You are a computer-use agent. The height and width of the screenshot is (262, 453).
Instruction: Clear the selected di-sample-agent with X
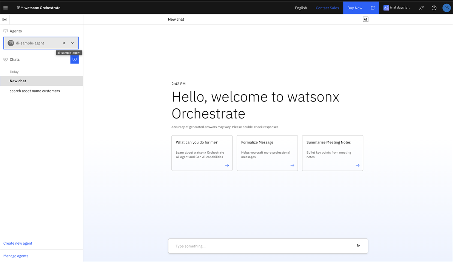point(64,43)
